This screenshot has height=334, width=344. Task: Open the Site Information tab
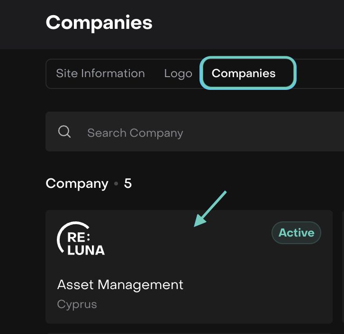(x=100, y=73)
